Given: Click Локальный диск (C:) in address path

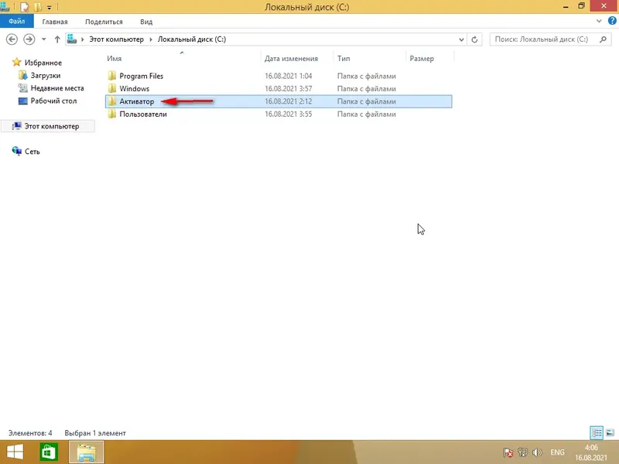Looking at the screenshot, I should tap(192, 39).
